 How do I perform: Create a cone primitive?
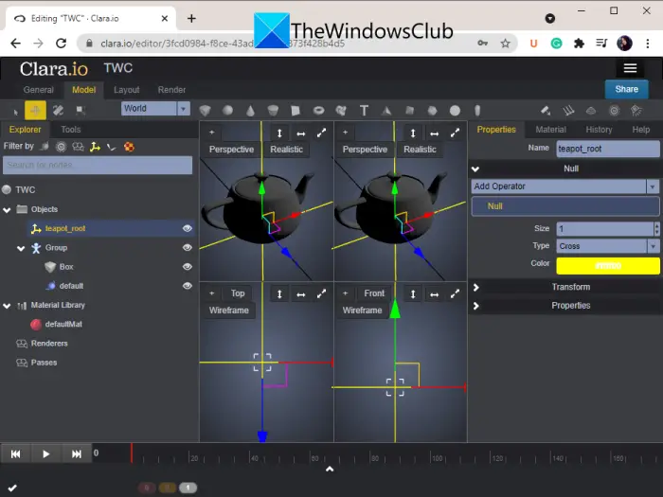click(250, 111)
